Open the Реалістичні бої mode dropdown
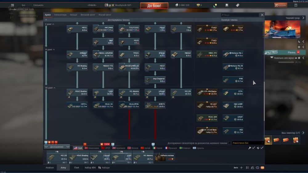The width and height of the screenshot is (308, 173). pos(248,143)
